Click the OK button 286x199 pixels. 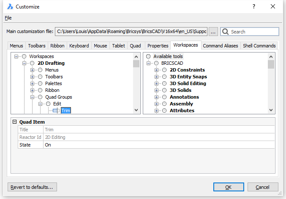[x=229, y=187]
